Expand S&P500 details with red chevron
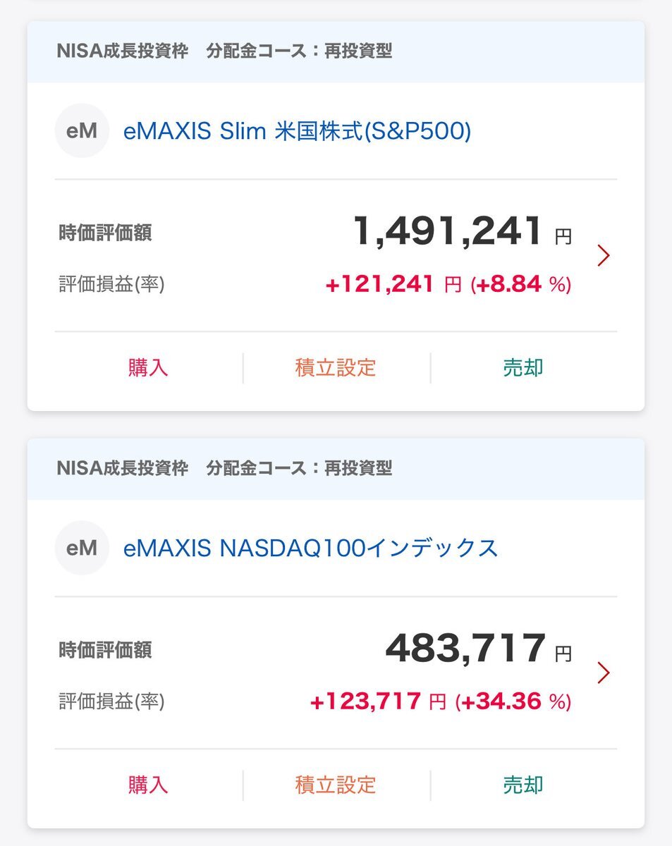The height and width of the screenshot is (846, 672). tap(603, 255)
